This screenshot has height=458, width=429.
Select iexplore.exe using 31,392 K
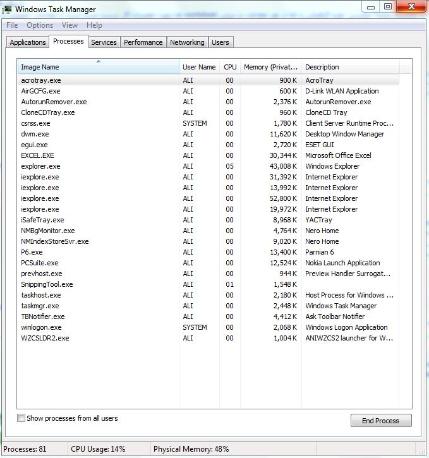pyautogui.click(x=208, y=177)
